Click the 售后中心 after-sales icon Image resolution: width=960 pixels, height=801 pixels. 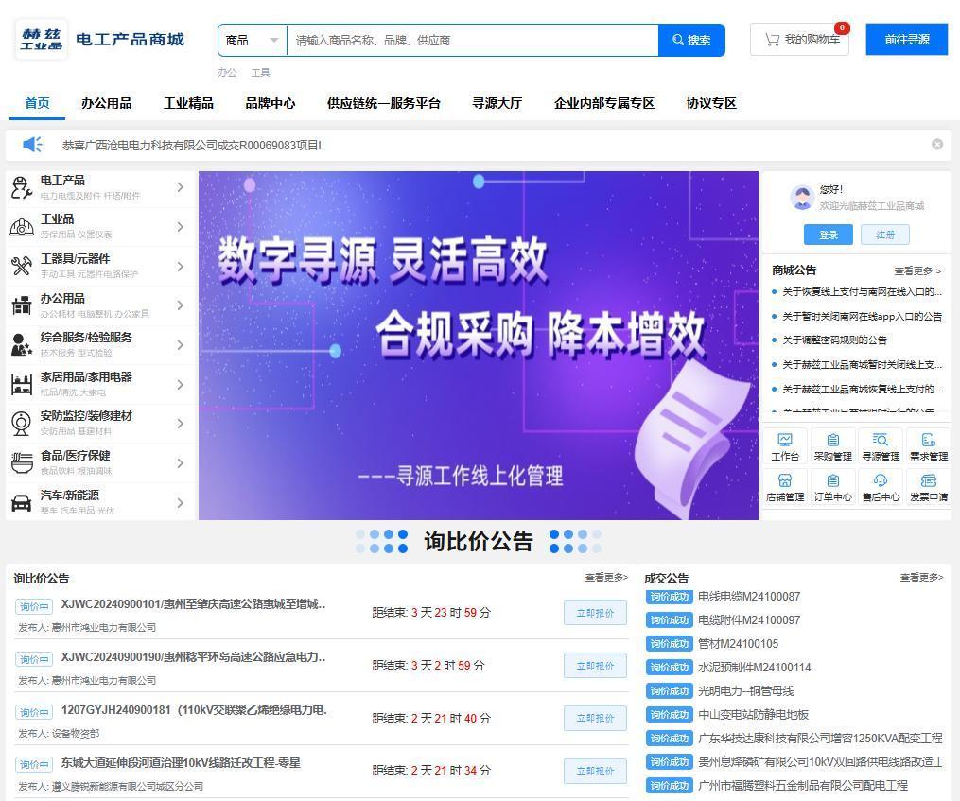click(x=881, y=487)
